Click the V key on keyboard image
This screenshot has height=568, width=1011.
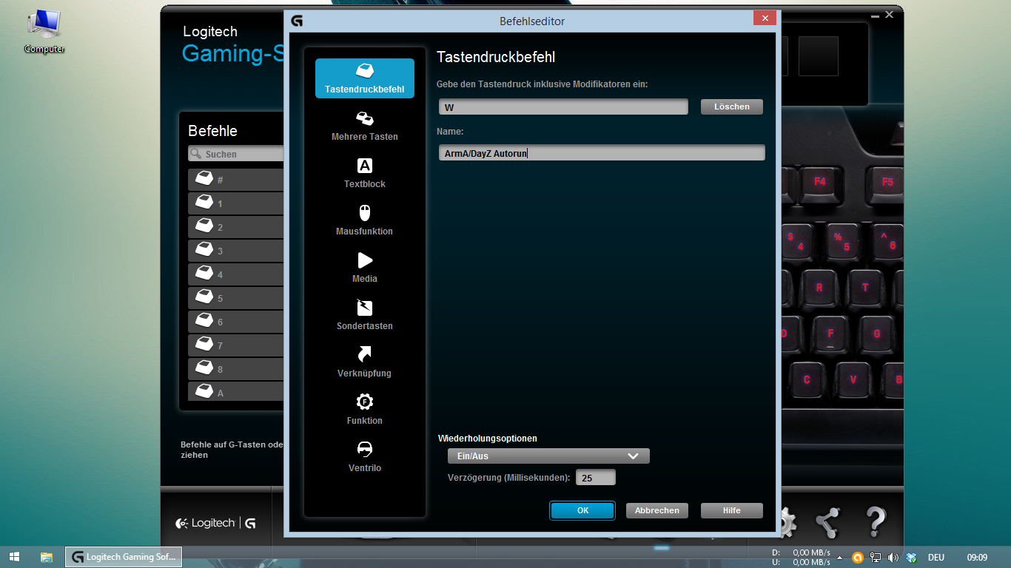click(x=853, y=379)
